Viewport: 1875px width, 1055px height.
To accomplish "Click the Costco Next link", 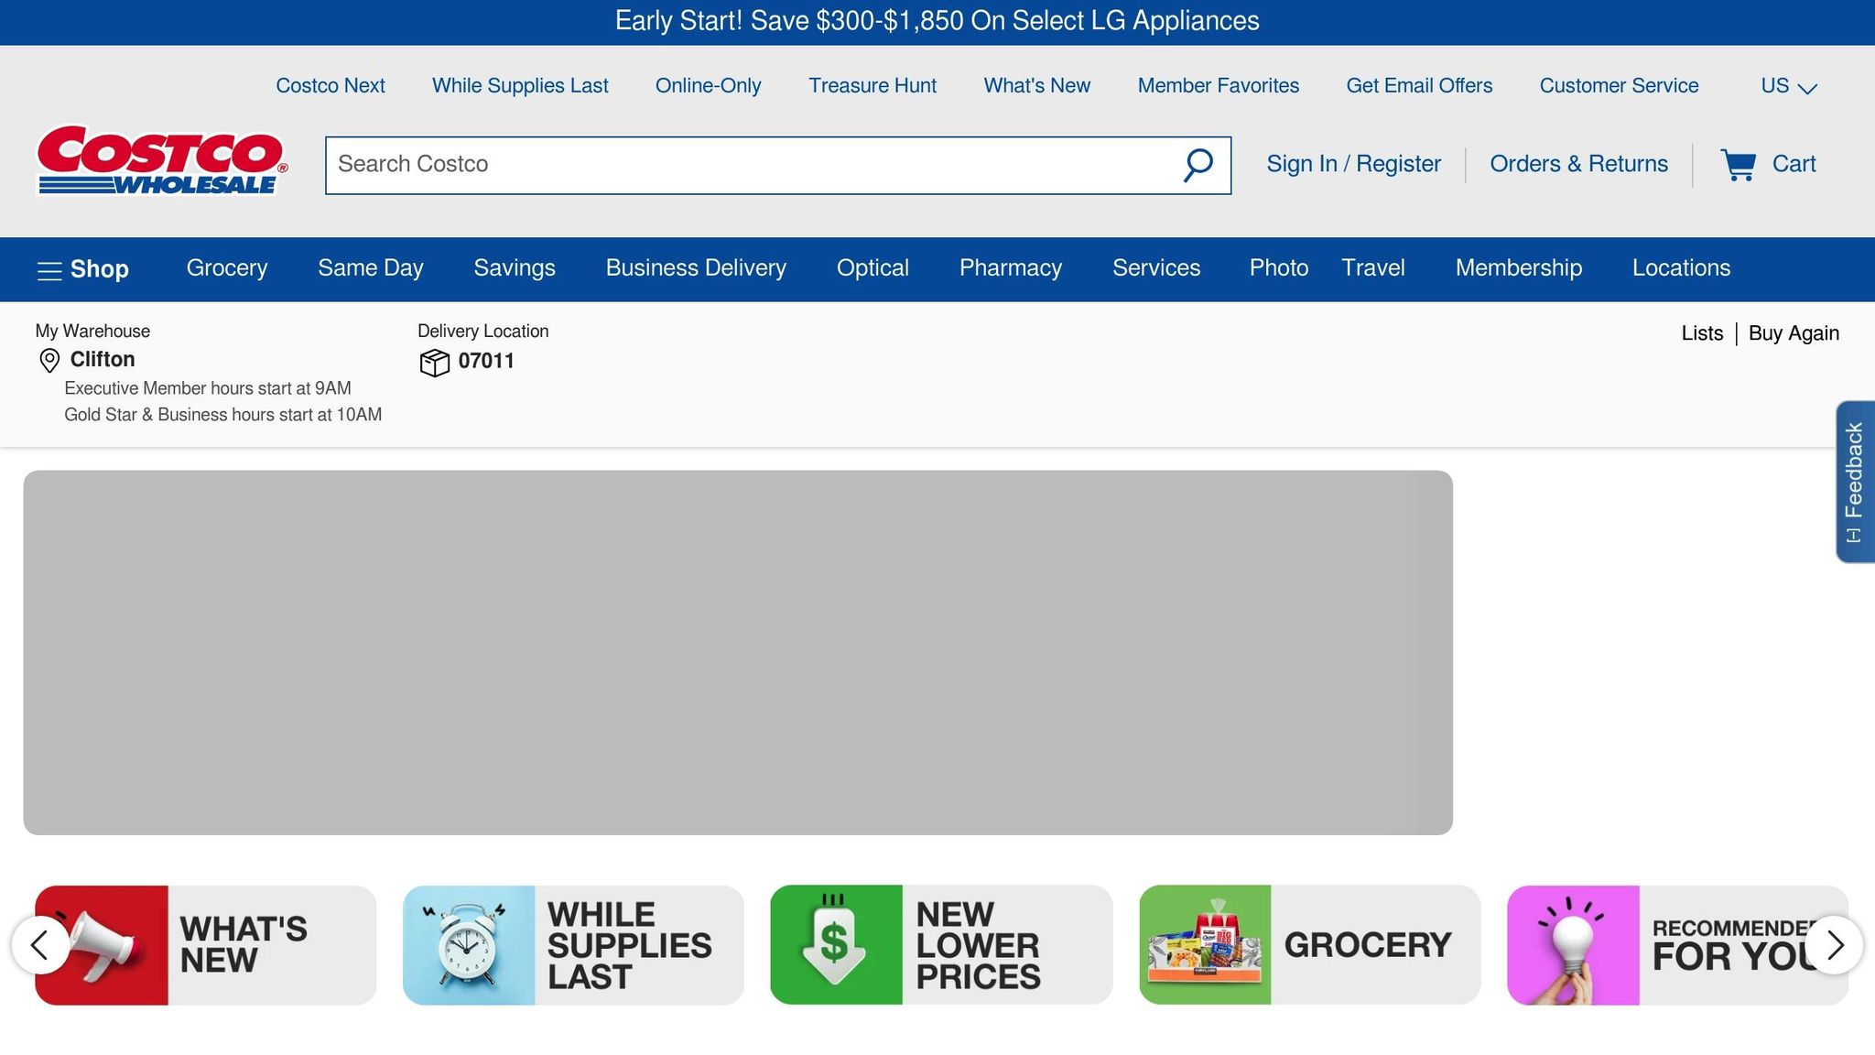I will [x=331, y=86].
